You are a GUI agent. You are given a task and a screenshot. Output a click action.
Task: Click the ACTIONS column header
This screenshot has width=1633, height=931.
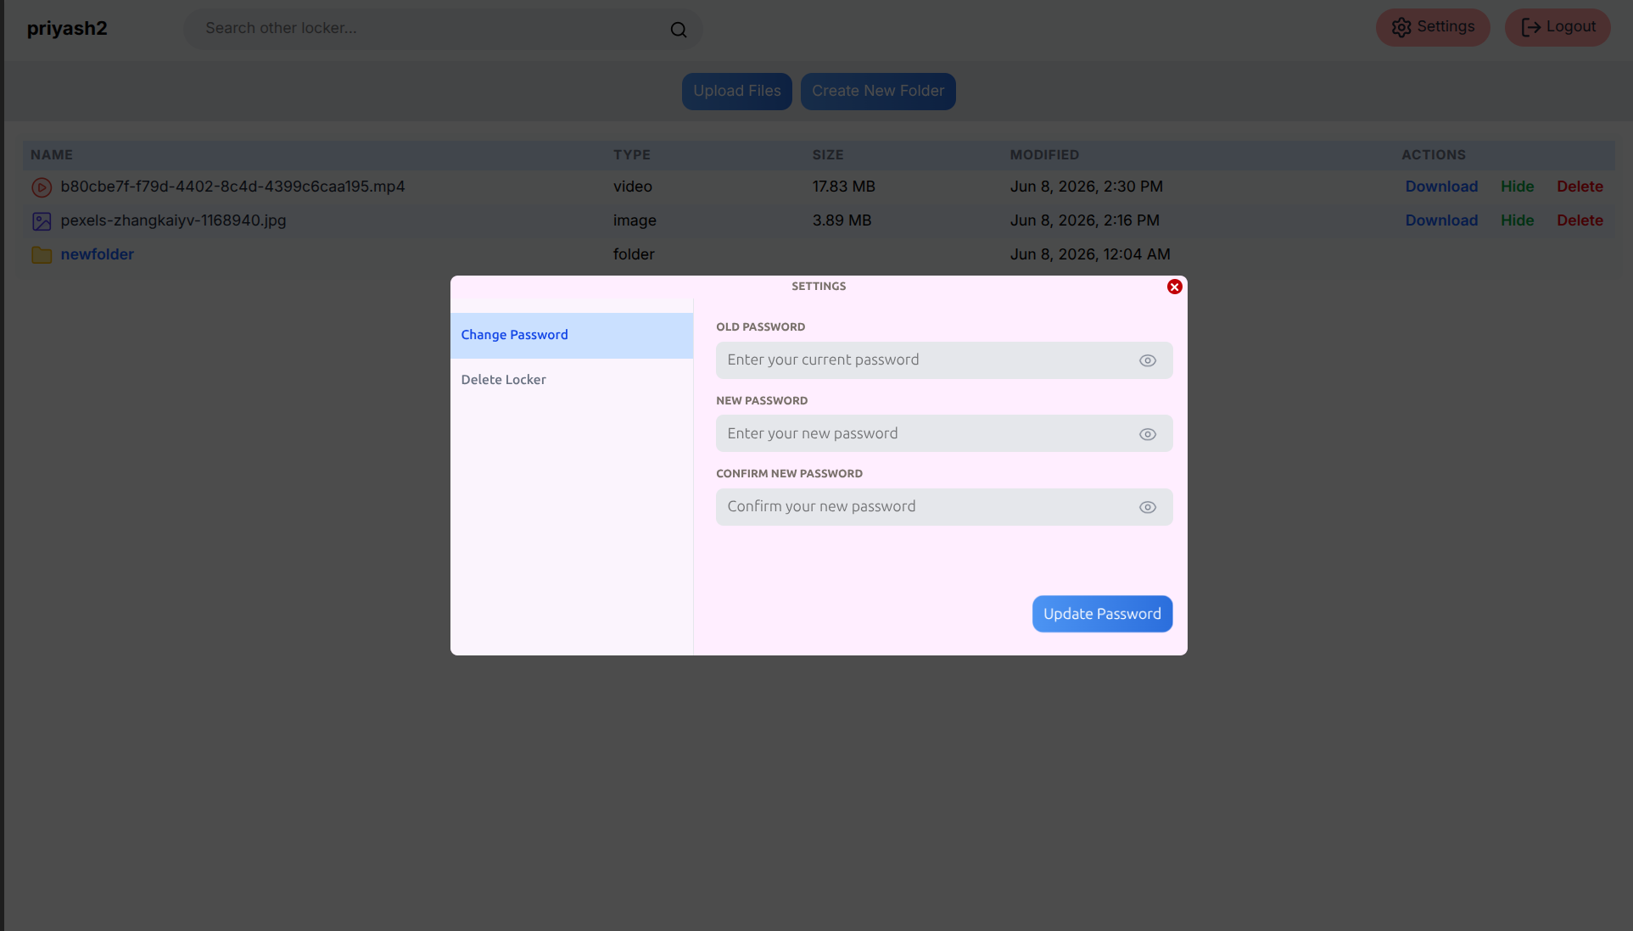pos(1434,155)
